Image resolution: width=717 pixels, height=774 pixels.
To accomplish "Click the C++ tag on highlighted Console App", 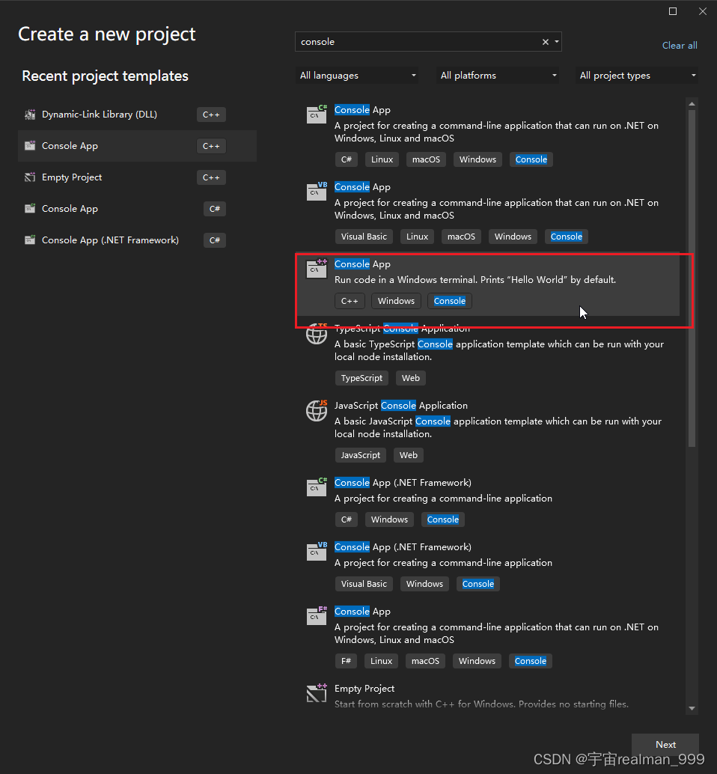I will pyautogui.click(x=350, y=301).
